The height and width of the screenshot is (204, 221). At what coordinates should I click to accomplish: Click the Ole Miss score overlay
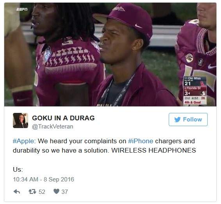(195, 81)
